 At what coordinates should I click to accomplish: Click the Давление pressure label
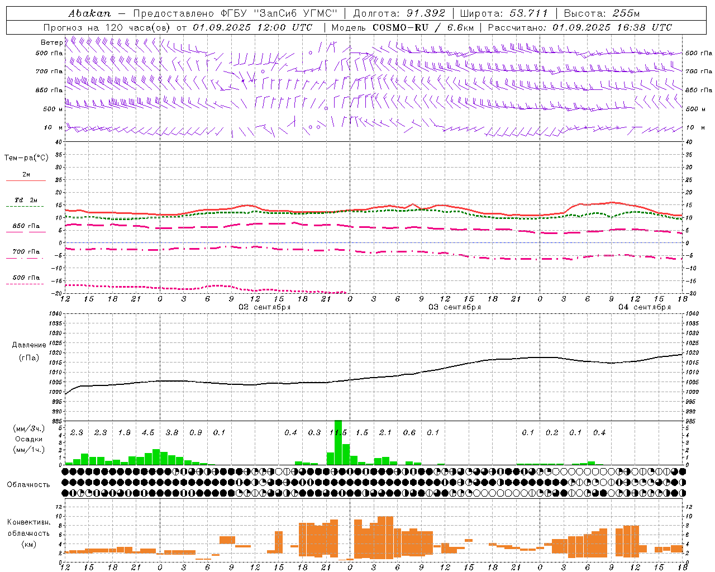pyautogui.click(x=29, y=345)
